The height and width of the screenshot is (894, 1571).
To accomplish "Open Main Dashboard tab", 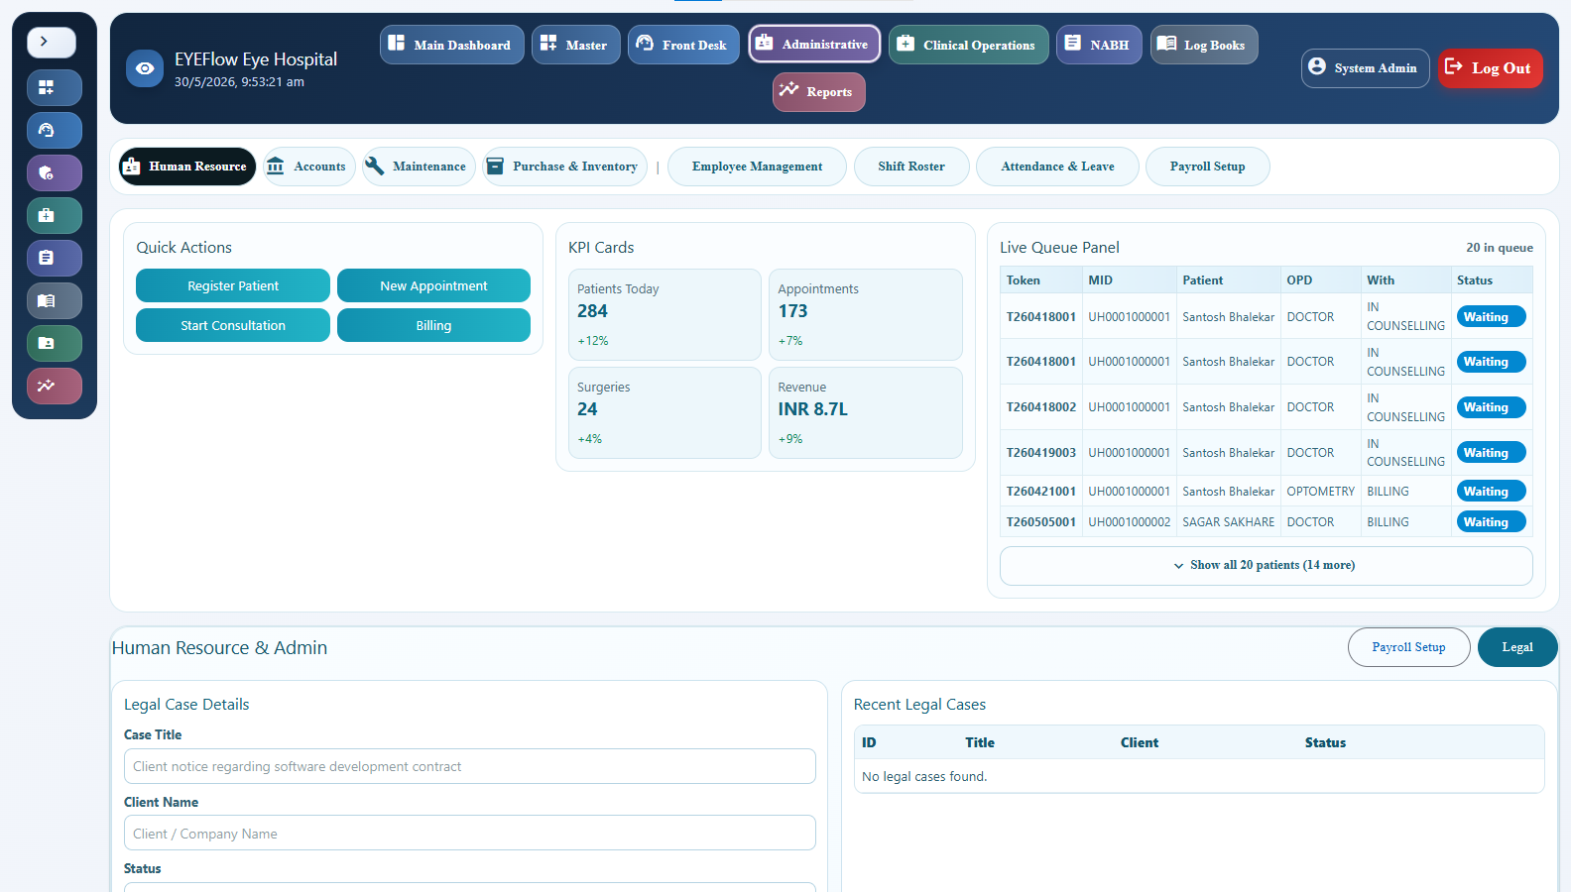I will tap(451, 45).
